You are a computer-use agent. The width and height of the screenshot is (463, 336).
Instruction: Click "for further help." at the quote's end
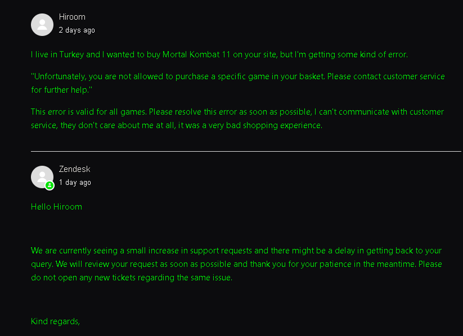(61, 90)
